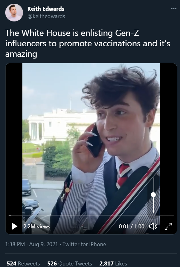View the 524 Retweets list
This screenshot has width=180, height=267.
pyautogui.click(x=23, y=263)
